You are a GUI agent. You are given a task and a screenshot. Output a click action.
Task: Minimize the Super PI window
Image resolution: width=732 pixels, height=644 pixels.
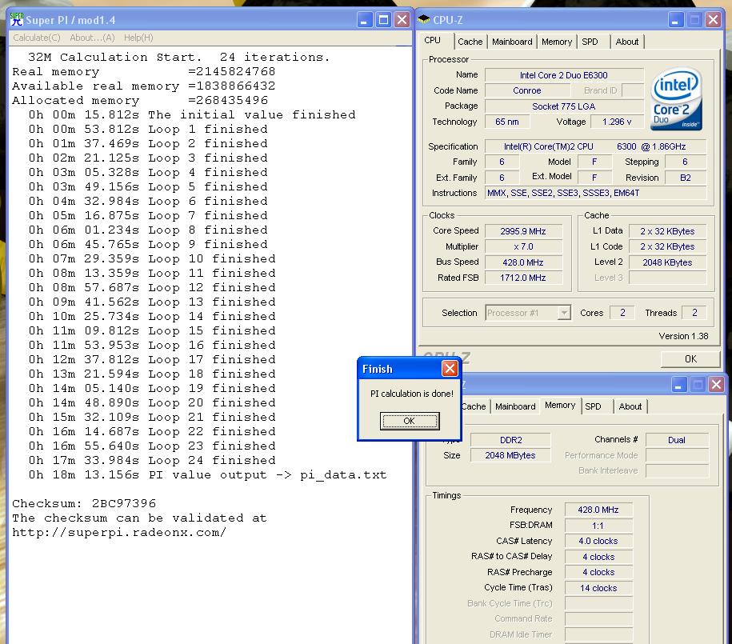tap(365, 20)
